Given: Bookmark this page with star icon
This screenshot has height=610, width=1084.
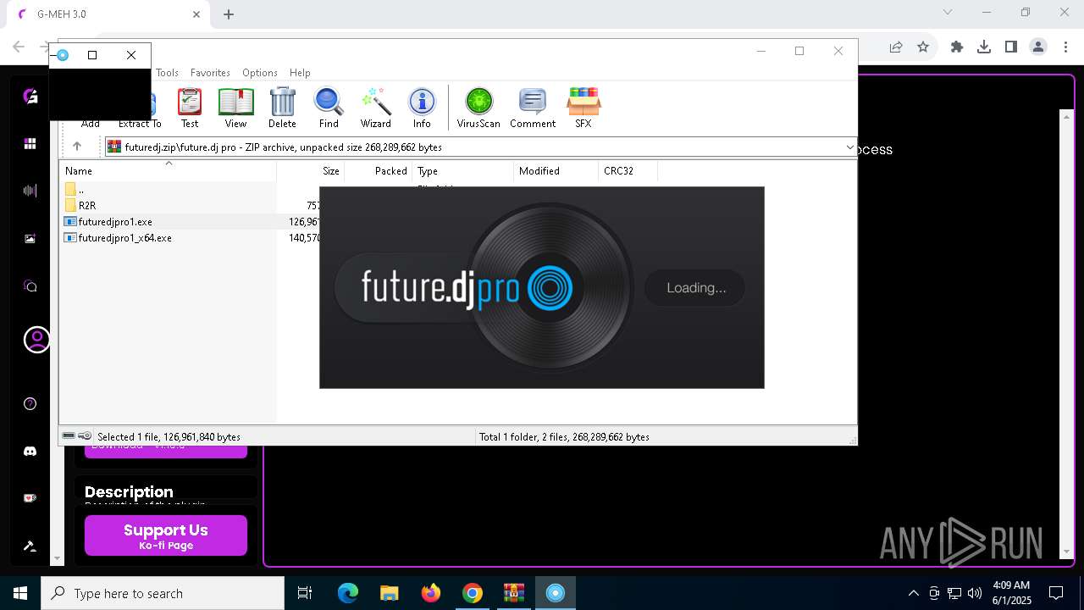Looking at the screenshot, I should click(923, 47).
